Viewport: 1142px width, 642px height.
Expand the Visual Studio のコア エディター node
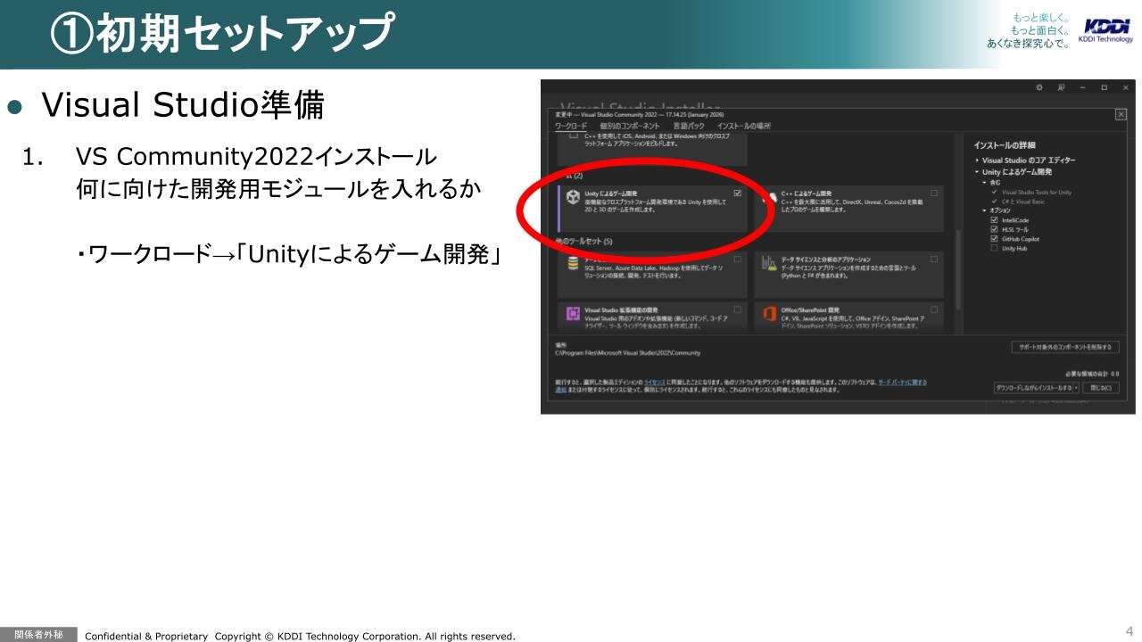click(977, 160)
